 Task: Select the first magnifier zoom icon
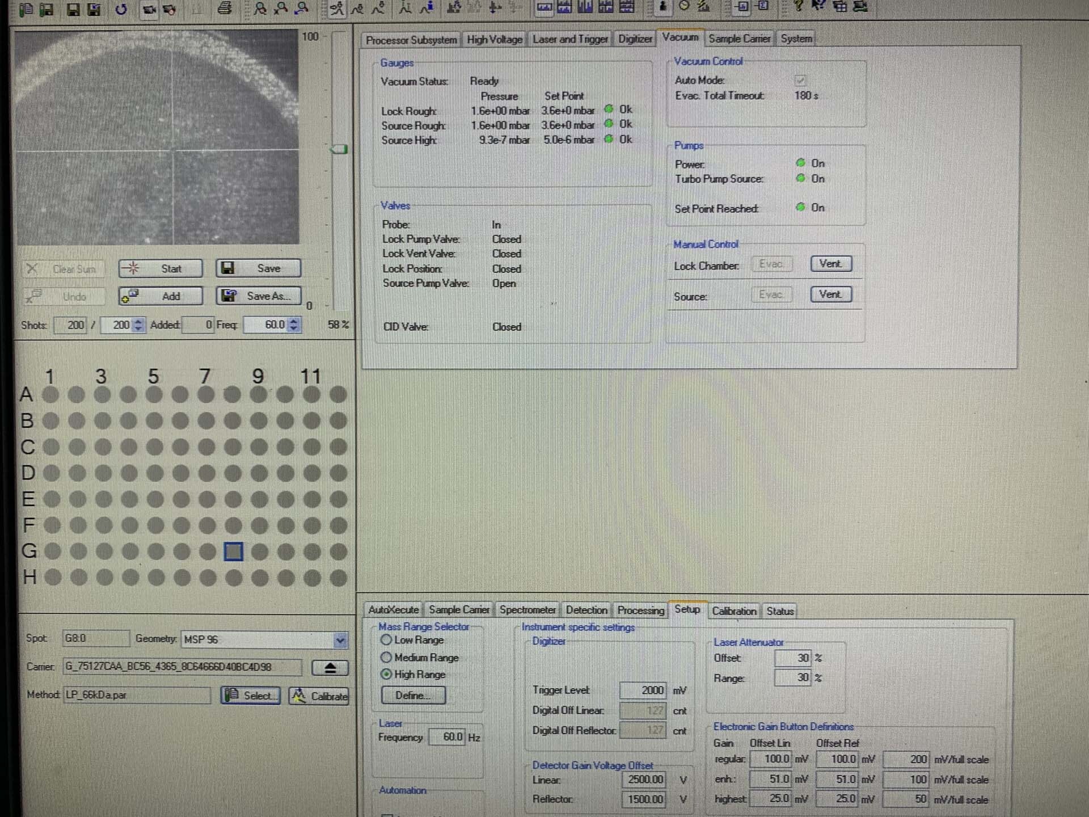(260, 9)
